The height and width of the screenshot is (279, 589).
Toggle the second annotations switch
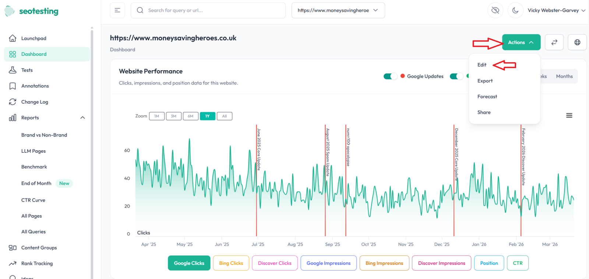tap(456, 76)
